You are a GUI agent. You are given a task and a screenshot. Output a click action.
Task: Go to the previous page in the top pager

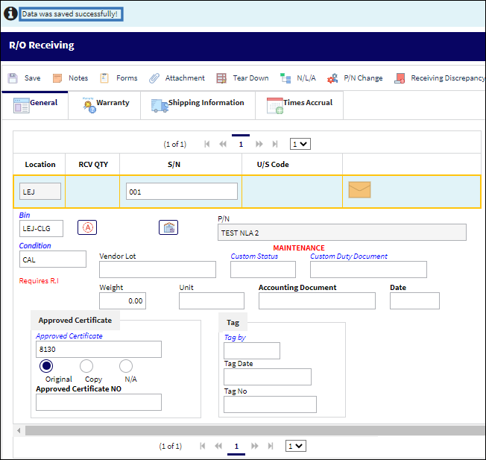pos(223,144)
